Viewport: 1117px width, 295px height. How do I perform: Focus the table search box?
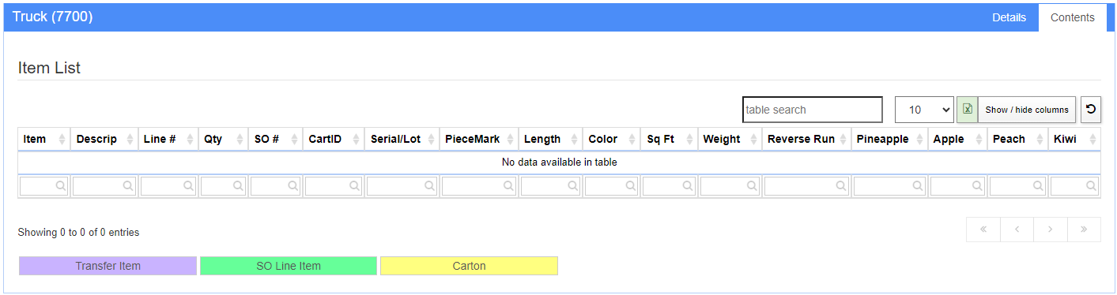pos(813,110)
